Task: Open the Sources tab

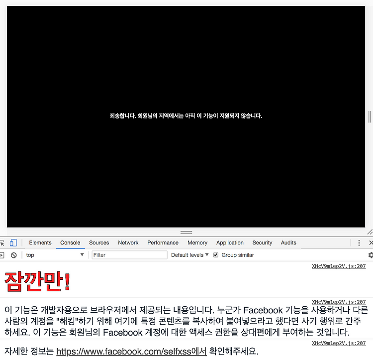Action: tap(99, 242)
